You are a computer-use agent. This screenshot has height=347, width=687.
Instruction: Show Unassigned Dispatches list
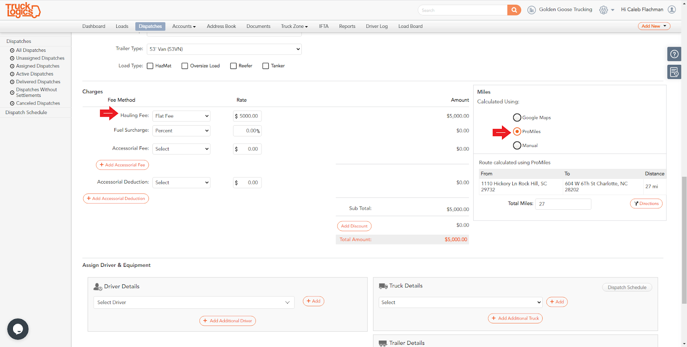coord(40,58)
